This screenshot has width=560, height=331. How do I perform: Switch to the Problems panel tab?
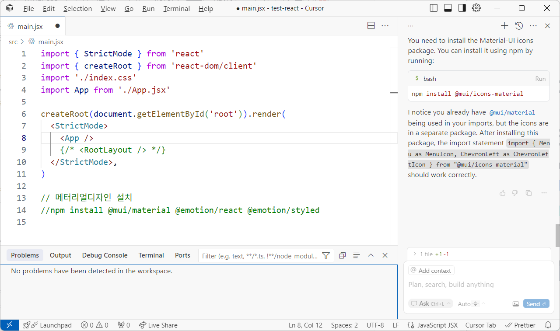(25, 255)
